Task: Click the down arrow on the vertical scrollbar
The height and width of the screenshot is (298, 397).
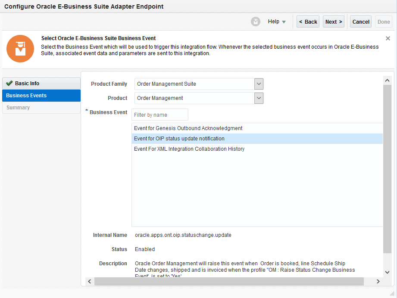Action: coord(387,272)
